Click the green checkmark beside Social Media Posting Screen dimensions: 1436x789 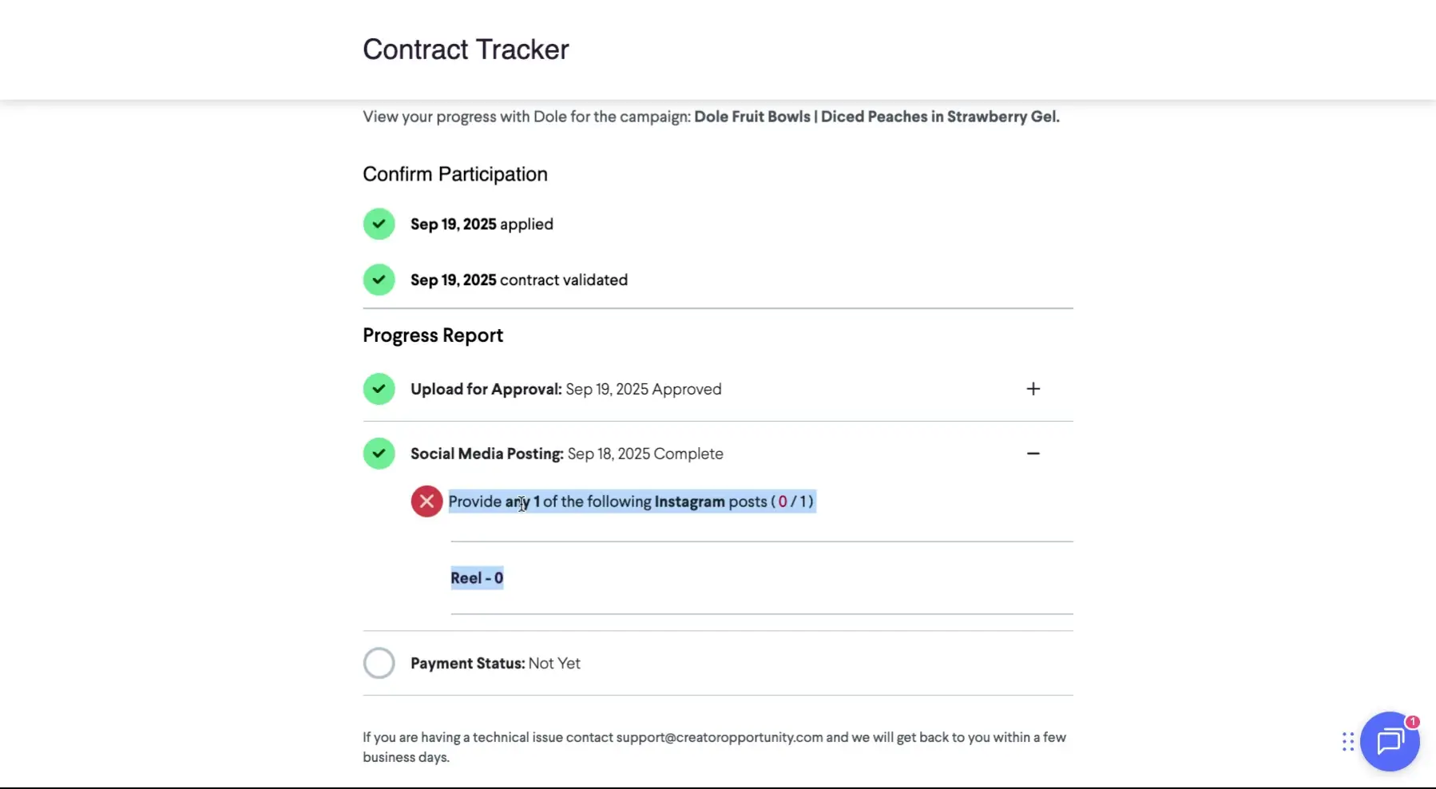click(x=378, y=453)
